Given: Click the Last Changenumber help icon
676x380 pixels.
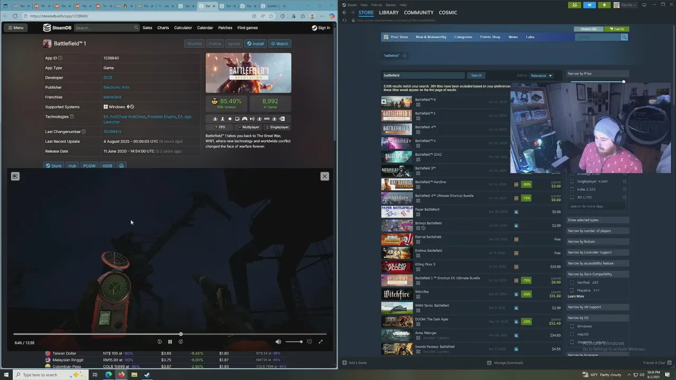Looking at the screenshot, I should 83,131.
